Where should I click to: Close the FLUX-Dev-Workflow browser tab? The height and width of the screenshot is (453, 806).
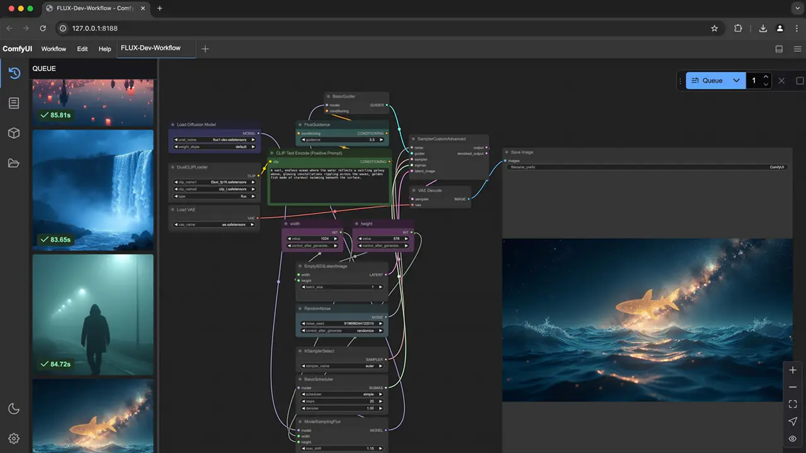click(x=143, y=8)
